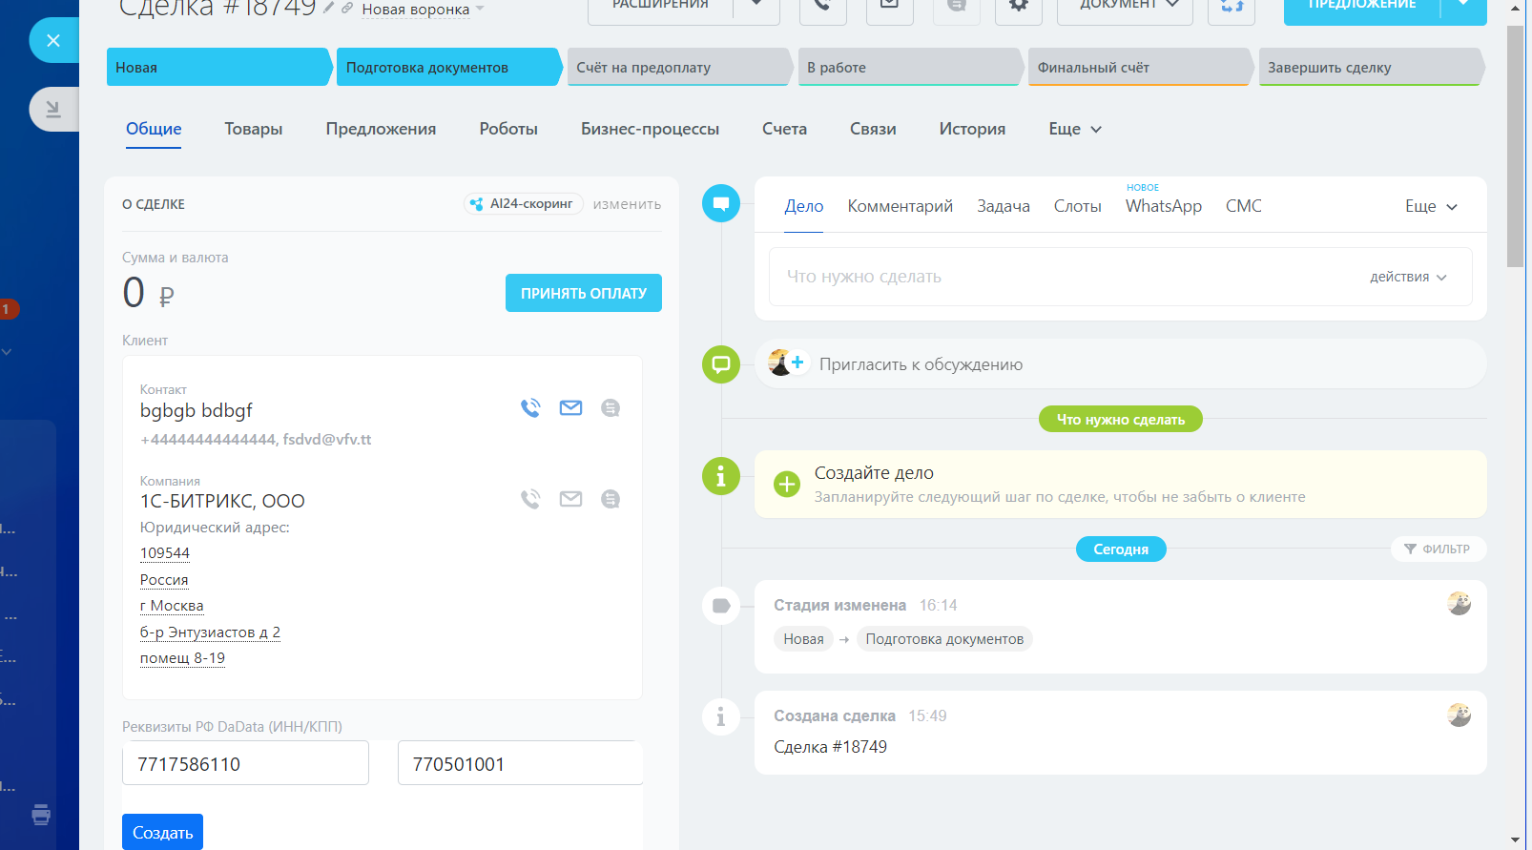Switch to the Общие tab
Image resolution: width=1532 pixels, height=850 pixels.
pyautogui.click(x=154, y=129)
